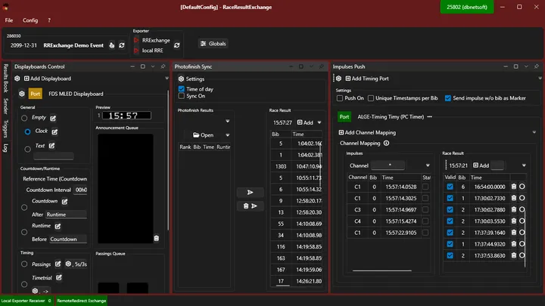Open Displayboards Control panel options chevron
Screen dimensions: 545x306
coord(153,66)
